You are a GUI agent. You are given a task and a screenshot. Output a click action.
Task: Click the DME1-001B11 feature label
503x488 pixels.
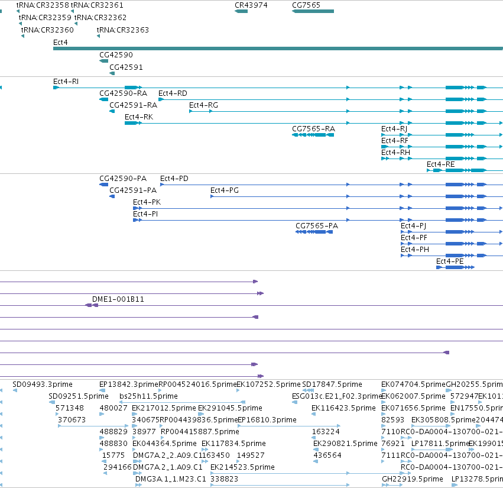pyautogui.click(x=118, y=299)
